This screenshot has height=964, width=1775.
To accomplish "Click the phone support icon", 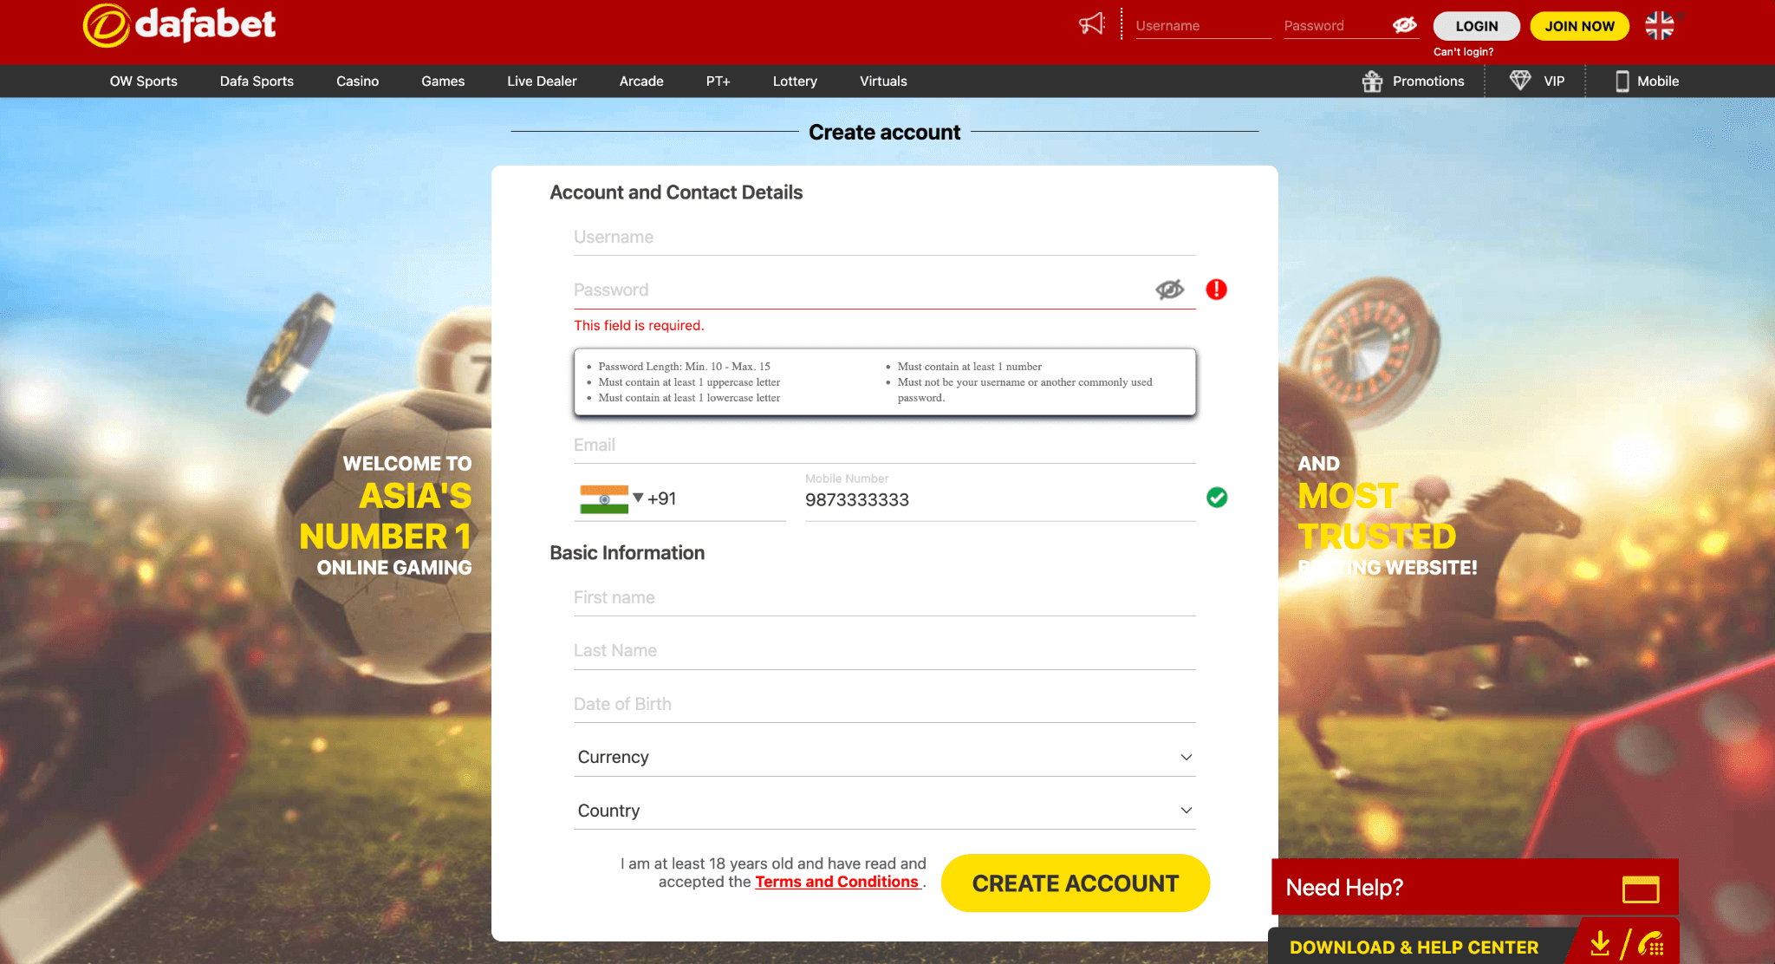I will click(x=1651, y=945).
